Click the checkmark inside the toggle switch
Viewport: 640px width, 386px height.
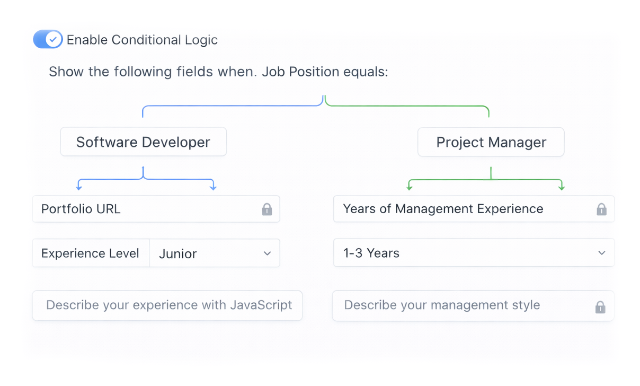coord(53,39)
